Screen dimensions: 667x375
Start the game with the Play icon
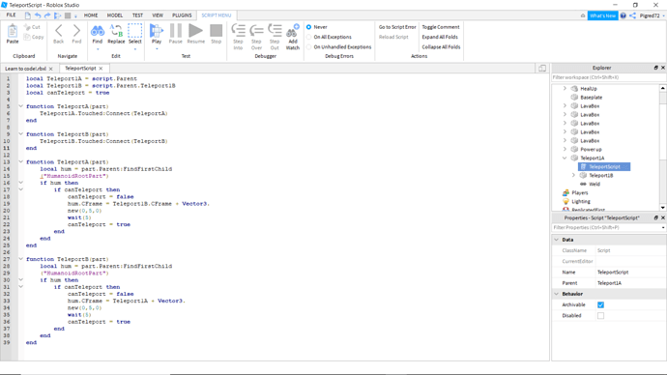(157, 31)
